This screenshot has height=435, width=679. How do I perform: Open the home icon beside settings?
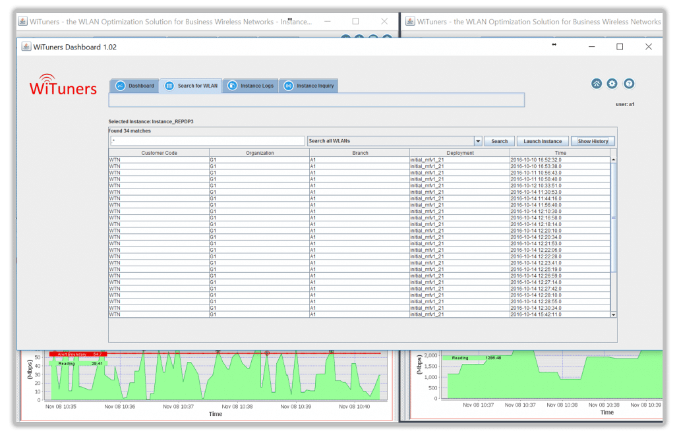(597, 84)
